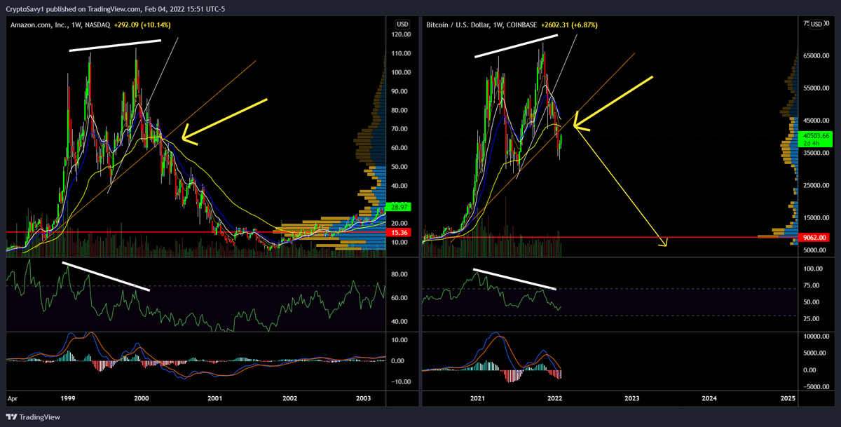Click 40.00 on the Amazon RSI axis
This screenshot has width=841, height=427.
[x=400, y=322]
